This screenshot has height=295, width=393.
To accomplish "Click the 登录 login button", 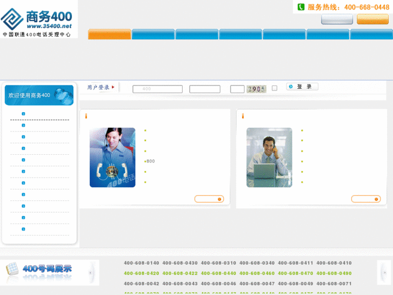I will 302,87.
